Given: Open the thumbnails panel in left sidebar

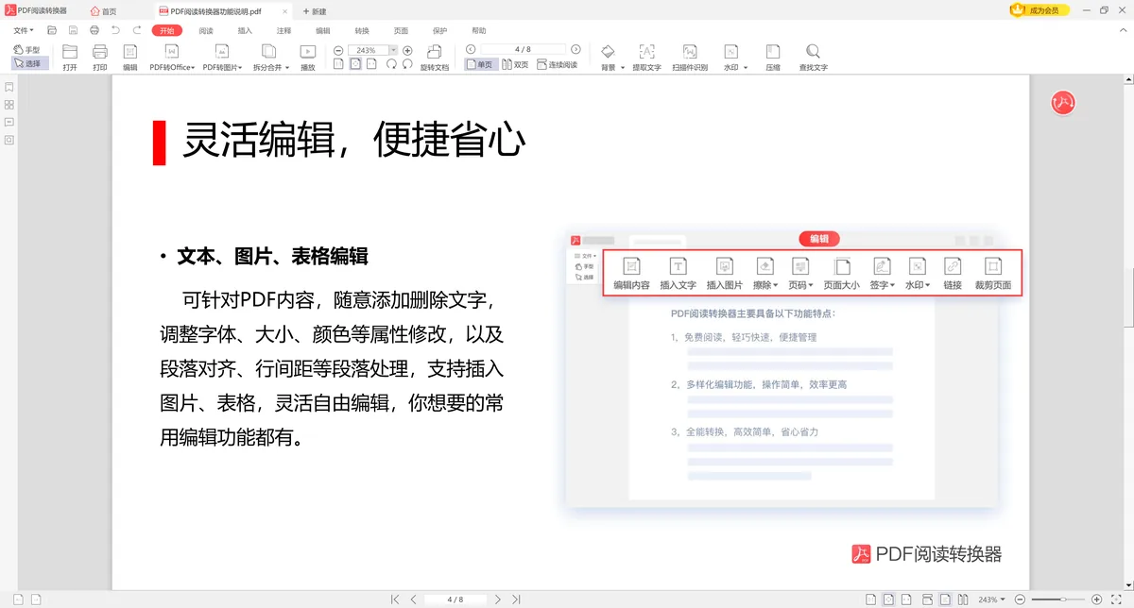Looking at the screenshot, I should pos(9,105).
